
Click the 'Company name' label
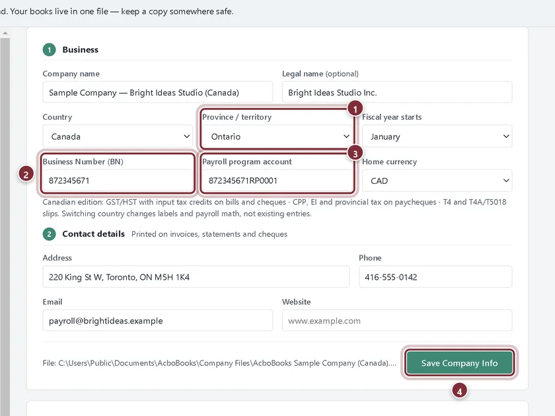point(71,73)
